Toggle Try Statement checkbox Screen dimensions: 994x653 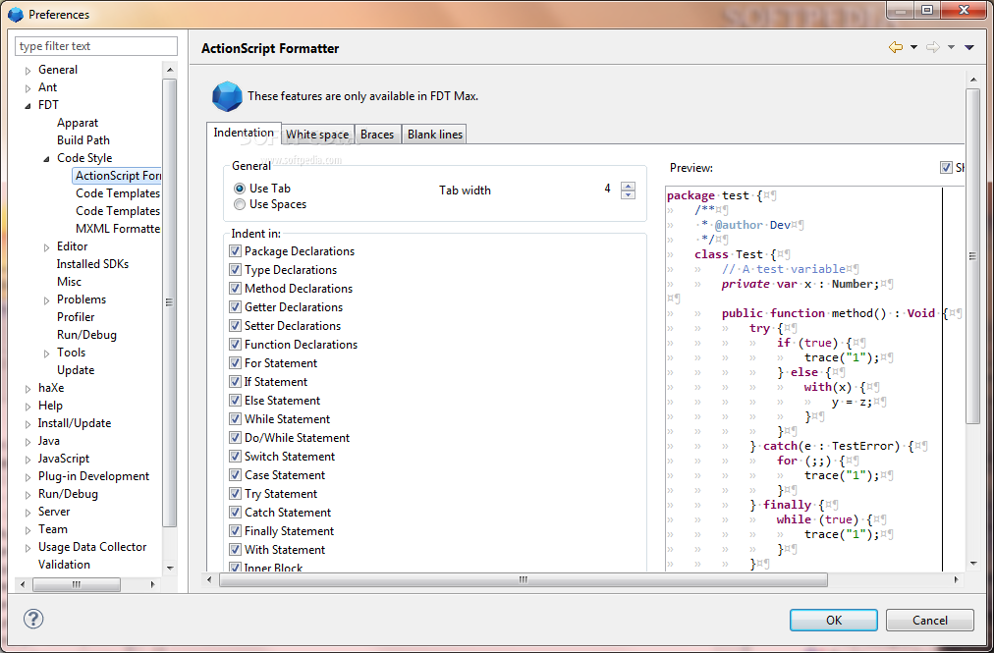pos(235,494)
